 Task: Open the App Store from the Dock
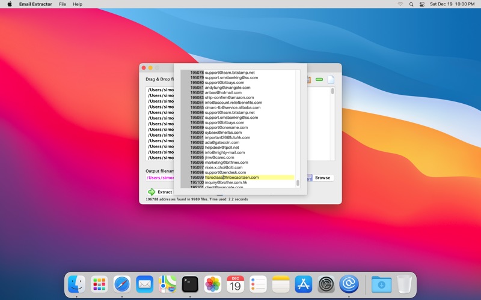point(304,284)
